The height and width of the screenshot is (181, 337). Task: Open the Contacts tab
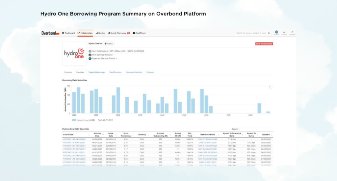pyautogui.click(x=150, y=72)
